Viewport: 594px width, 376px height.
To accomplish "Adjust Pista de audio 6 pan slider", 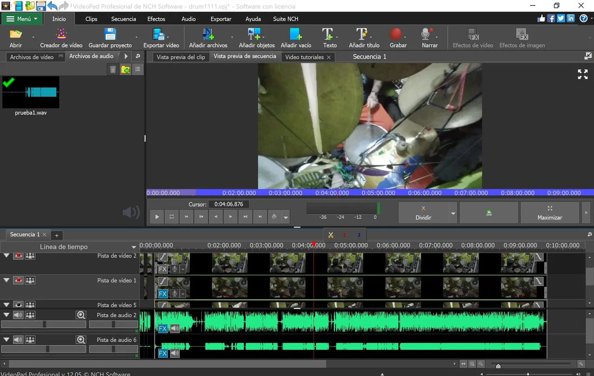I will (x=113, y=349).
